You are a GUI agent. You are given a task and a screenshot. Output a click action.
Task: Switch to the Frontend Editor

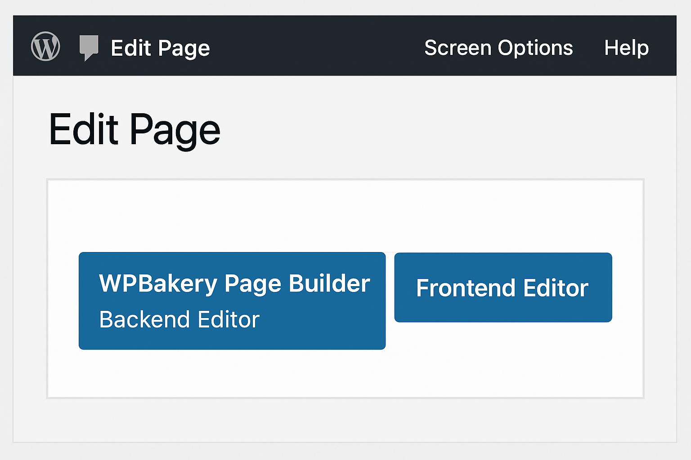tap(503, 287)
